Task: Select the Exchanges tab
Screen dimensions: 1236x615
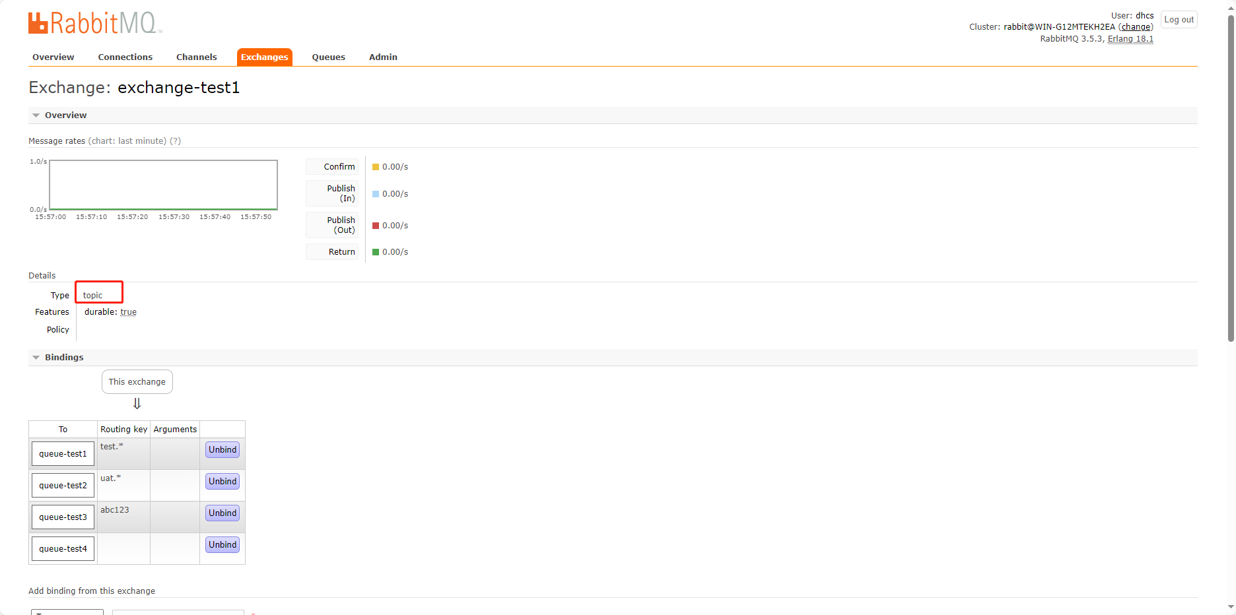Action: point(265,57)
